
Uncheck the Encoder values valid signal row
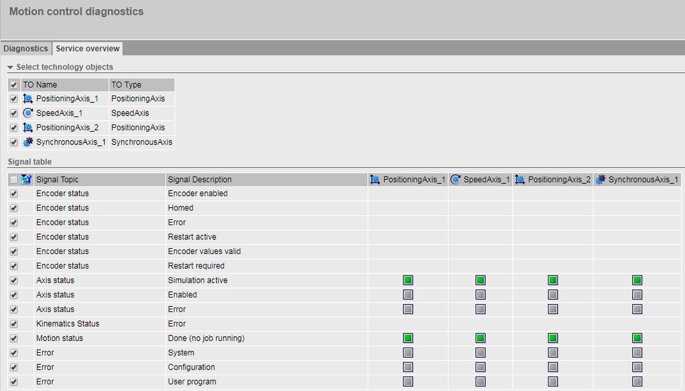point(13,251)
